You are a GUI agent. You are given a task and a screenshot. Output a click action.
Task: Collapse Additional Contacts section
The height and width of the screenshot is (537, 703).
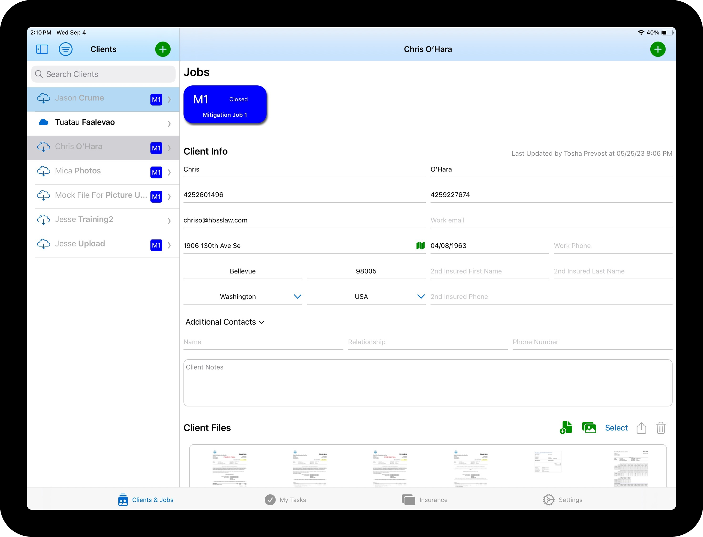point(262,322)
